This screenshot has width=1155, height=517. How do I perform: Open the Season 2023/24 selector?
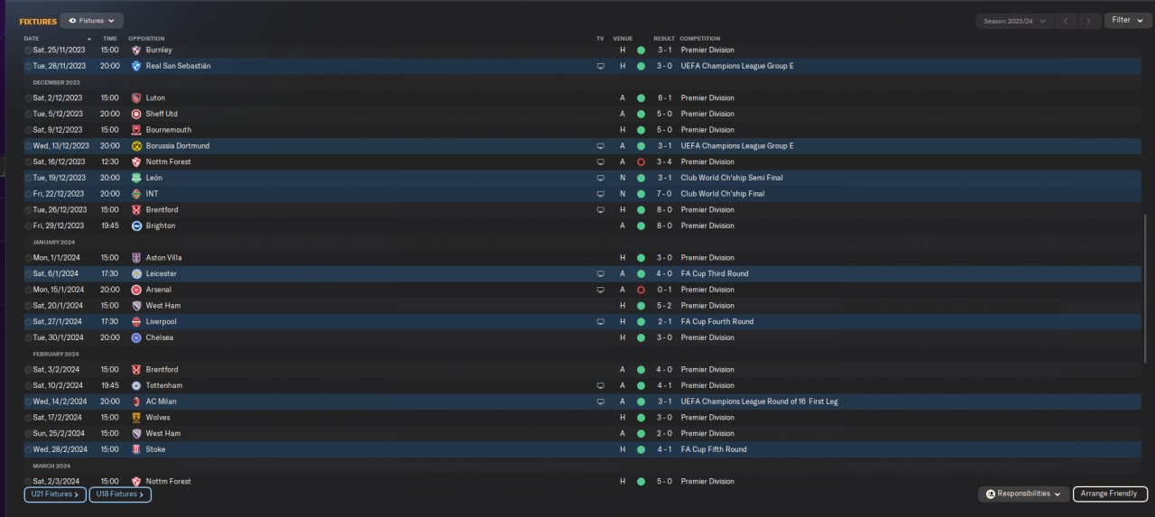(1015, 20)
